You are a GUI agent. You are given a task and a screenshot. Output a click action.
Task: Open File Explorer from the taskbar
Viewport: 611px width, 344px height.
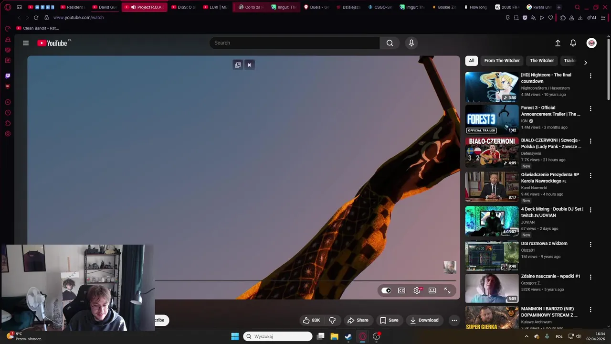click(x=335, y=336)
